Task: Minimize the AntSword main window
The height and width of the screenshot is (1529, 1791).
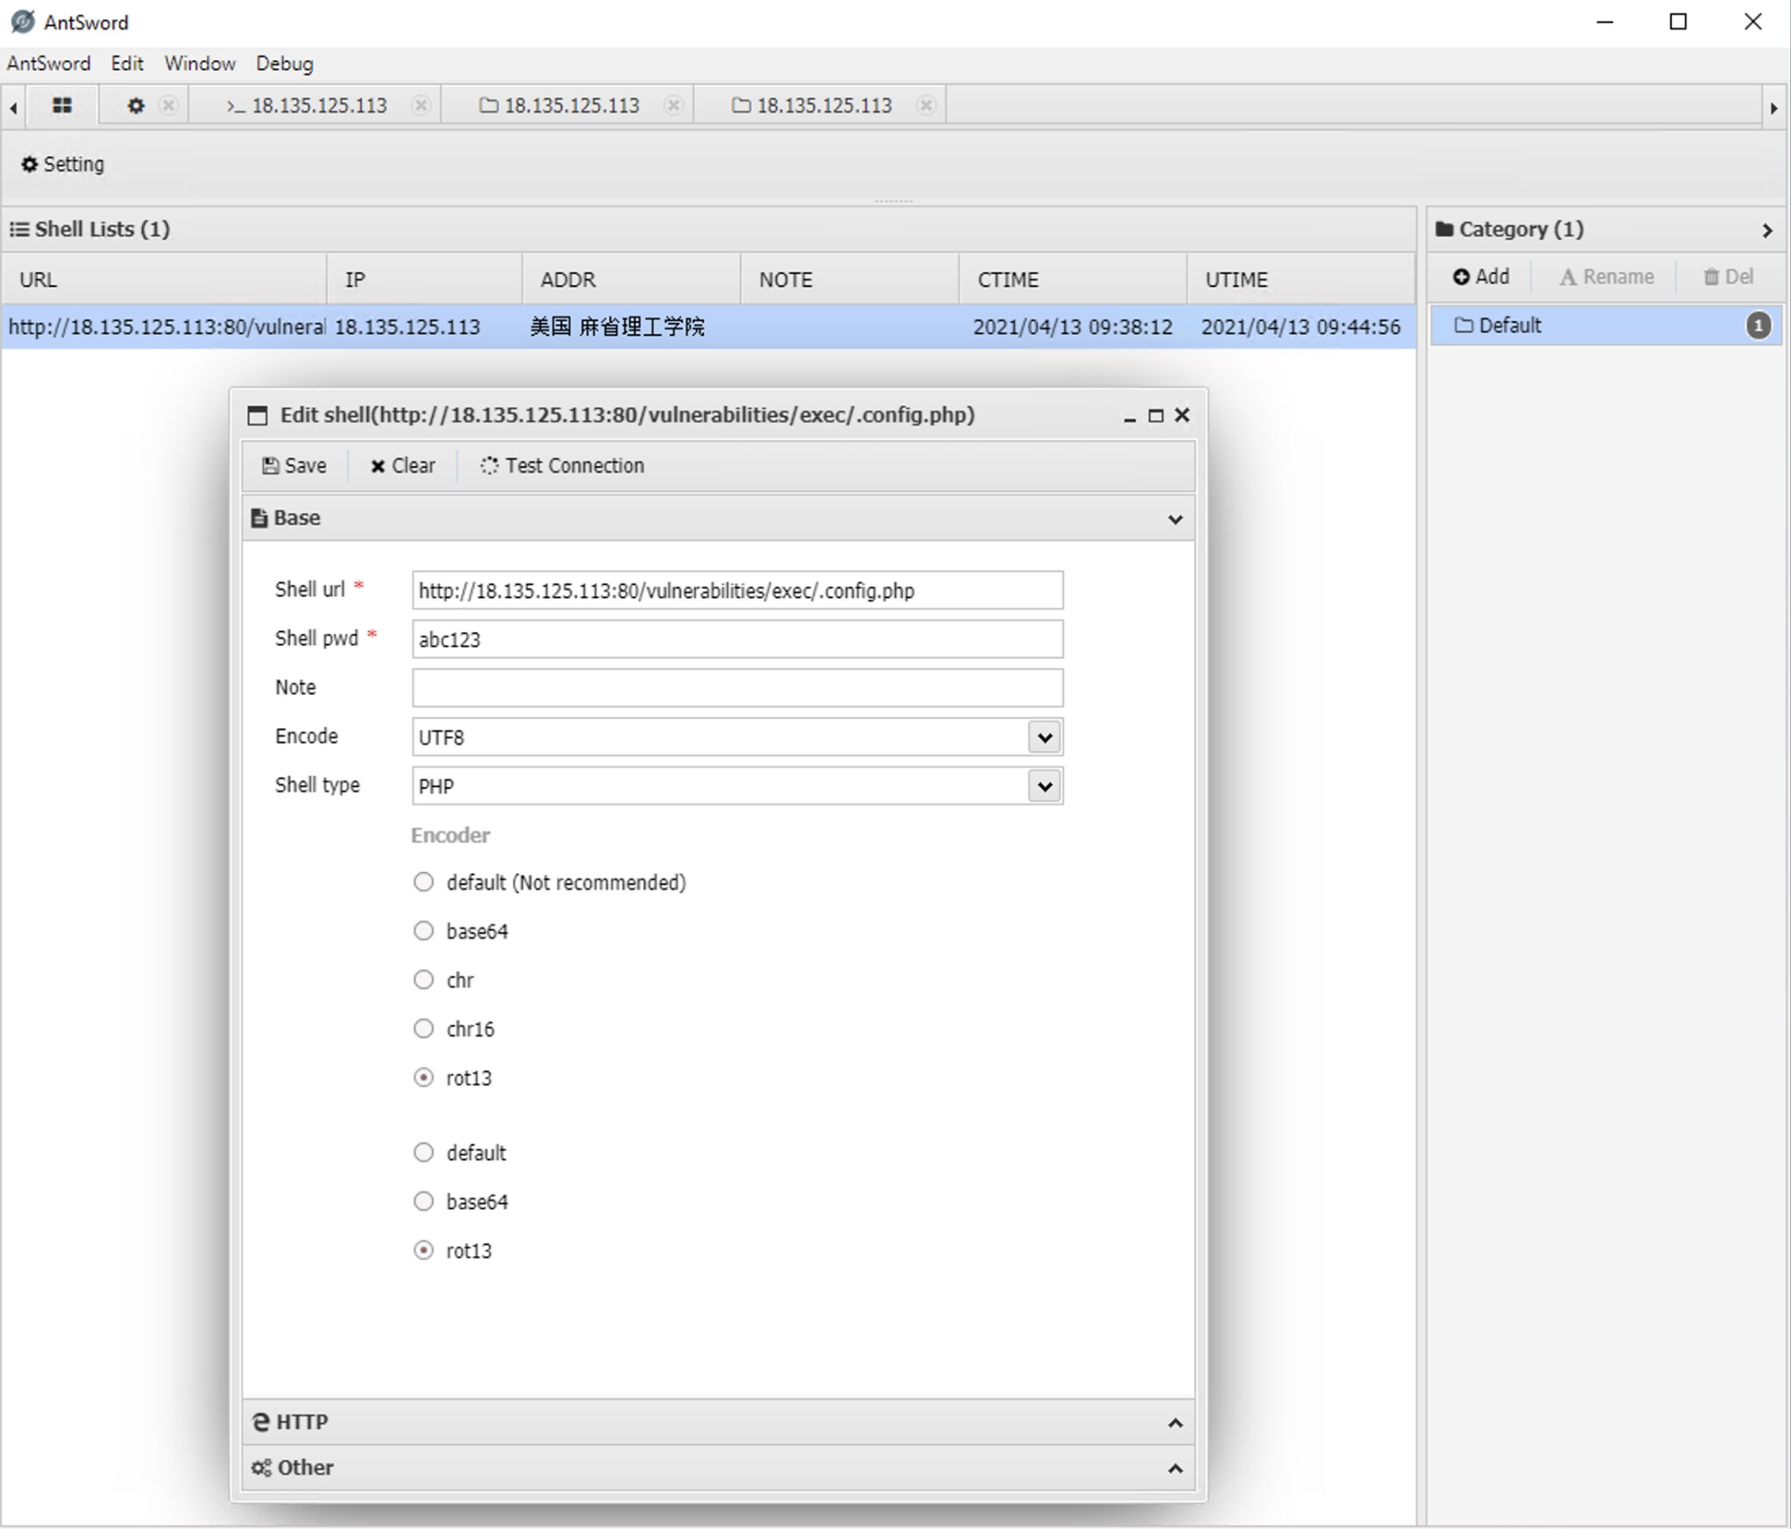Action: pyautogui.click(x=1605, y=22)
